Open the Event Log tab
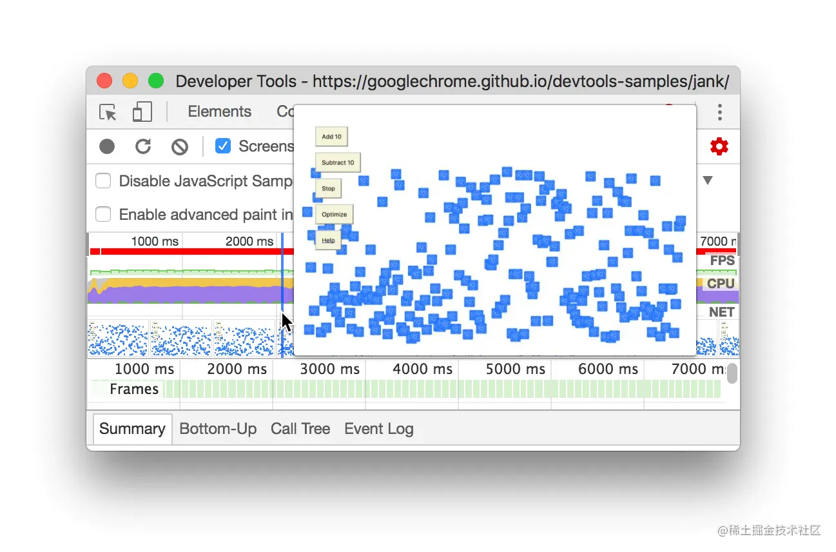 tap(379, 429)
